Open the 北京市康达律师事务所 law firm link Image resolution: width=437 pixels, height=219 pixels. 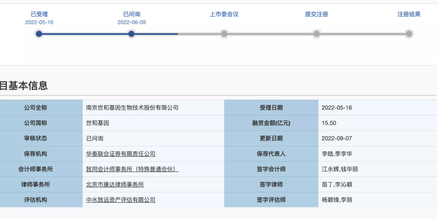(x=115, y=185)
